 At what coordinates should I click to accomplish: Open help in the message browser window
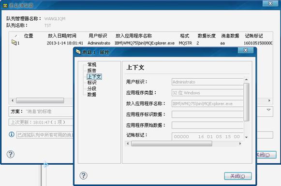(10, 154)
